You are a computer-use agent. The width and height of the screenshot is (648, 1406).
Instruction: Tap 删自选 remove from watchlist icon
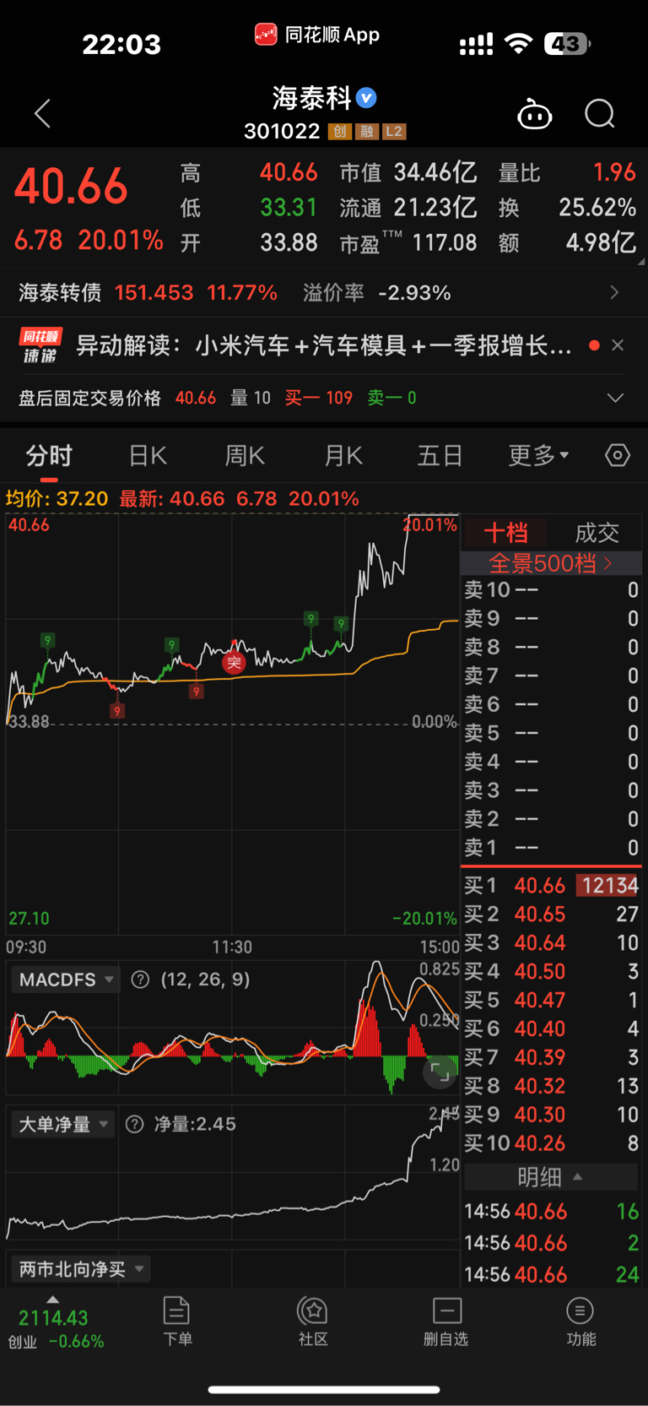tap(446, 1322)
